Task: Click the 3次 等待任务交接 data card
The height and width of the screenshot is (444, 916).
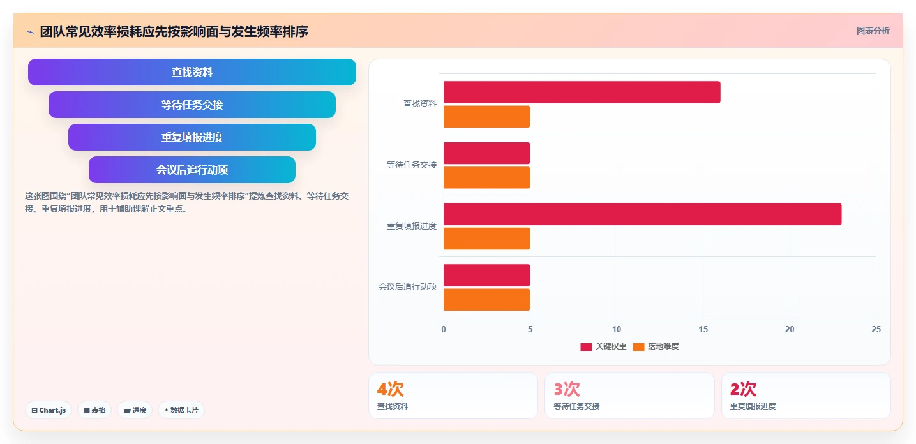Action: point(629,396)
